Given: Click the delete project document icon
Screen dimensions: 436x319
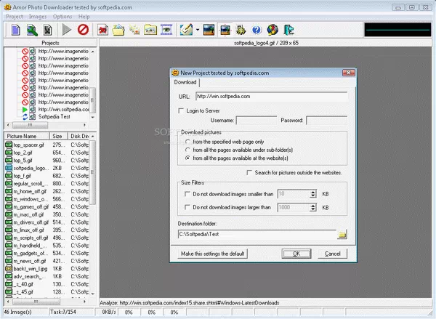Looking at the screenshot, I should pos(47,30).
